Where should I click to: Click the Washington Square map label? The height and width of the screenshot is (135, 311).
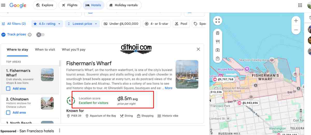(x=278, y=130)
